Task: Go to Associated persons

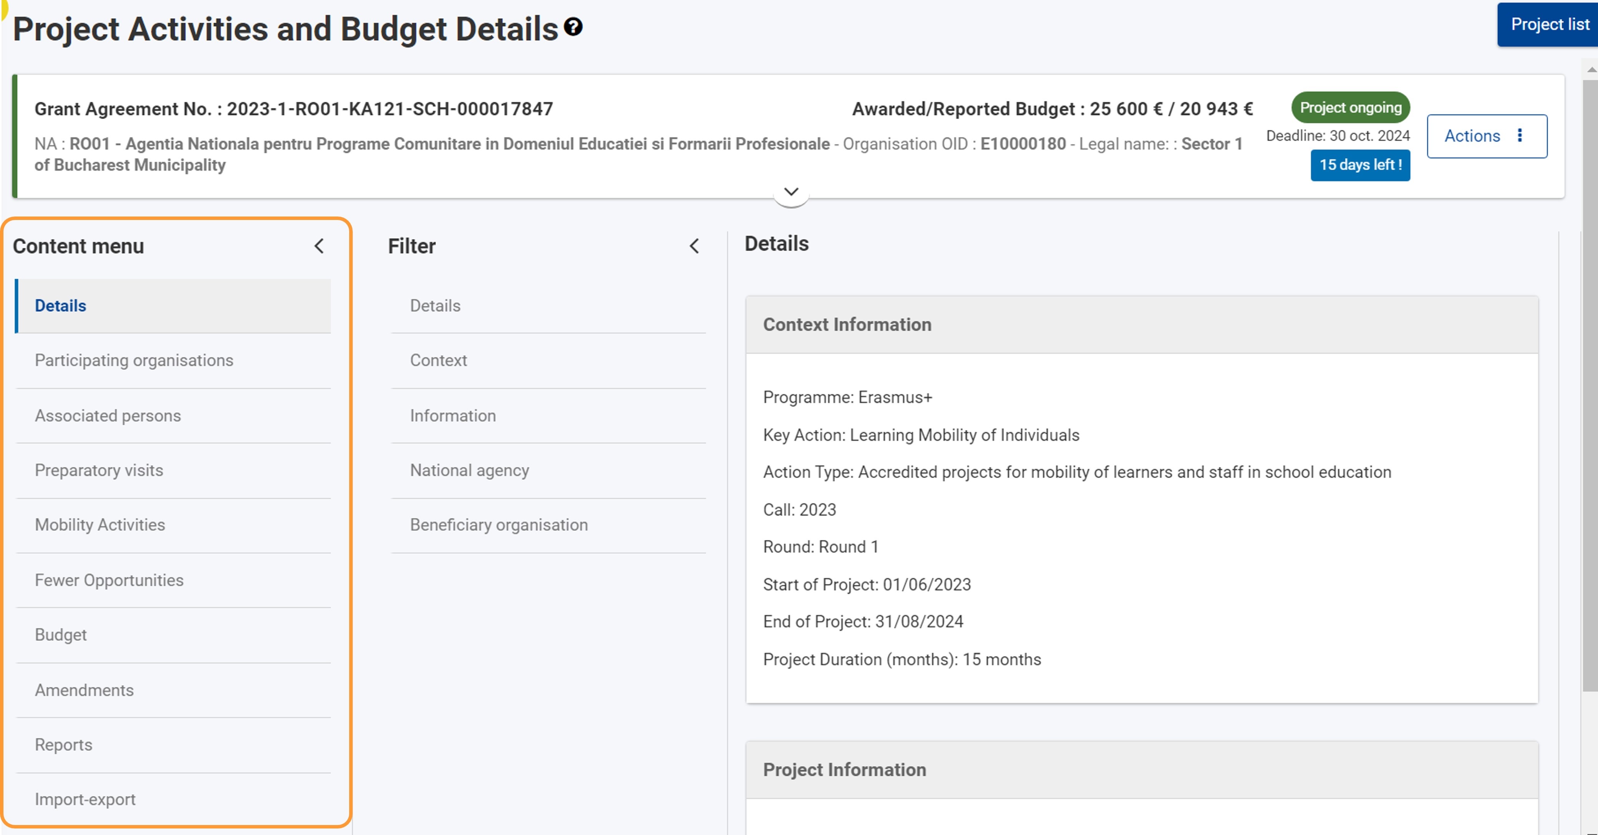Action: [x=173, y=415]
